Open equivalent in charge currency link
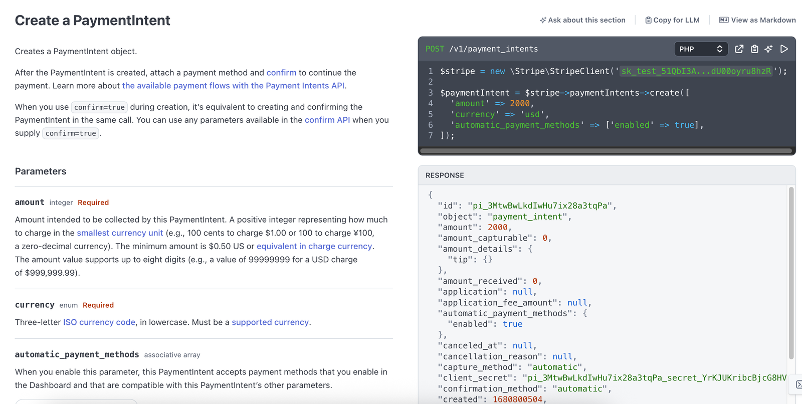The image size is (802, 404). pos(314,246)
